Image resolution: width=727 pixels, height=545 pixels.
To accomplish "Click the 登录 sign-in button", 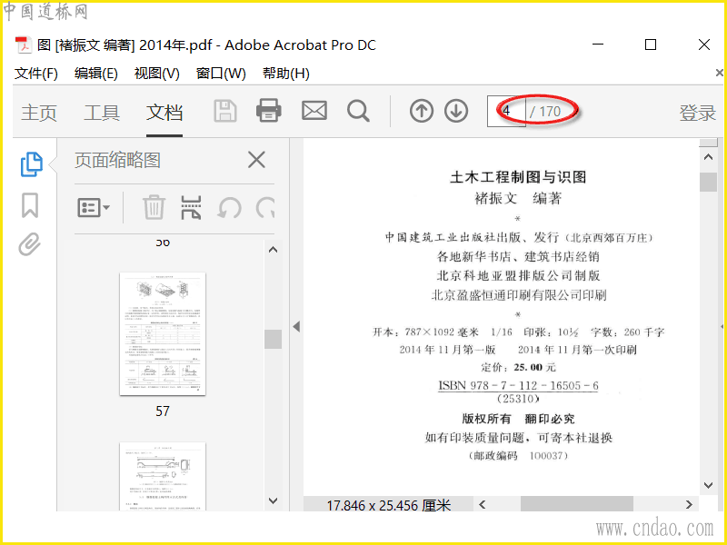I will [697, 113].
